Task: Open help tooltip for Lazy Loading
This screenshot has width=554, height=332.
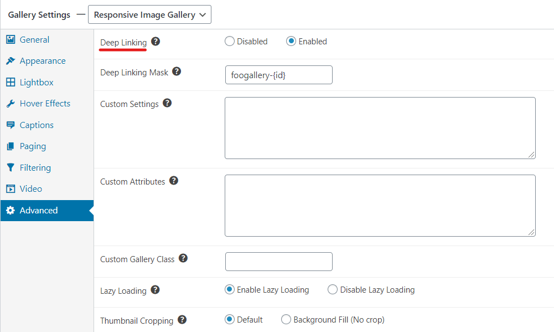Action: [155, 290]
